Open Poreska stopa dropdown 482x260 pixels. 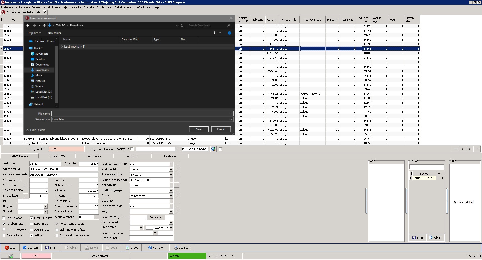pos(171,175)
